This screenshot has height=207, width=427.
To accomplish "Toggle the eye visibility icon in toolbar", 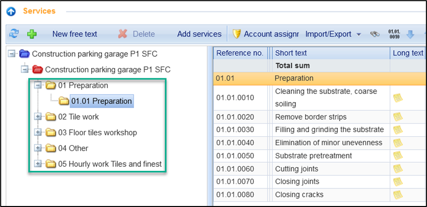I will 375,34.
